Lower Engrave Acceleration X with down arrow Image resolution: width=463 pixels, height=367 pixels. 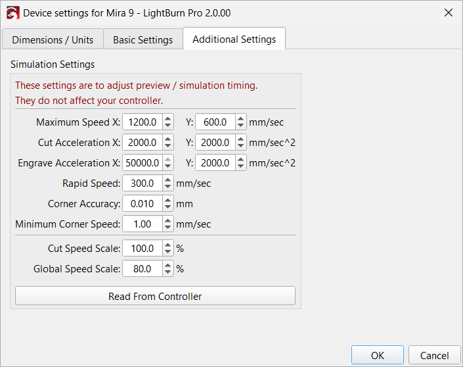(168, 166)
